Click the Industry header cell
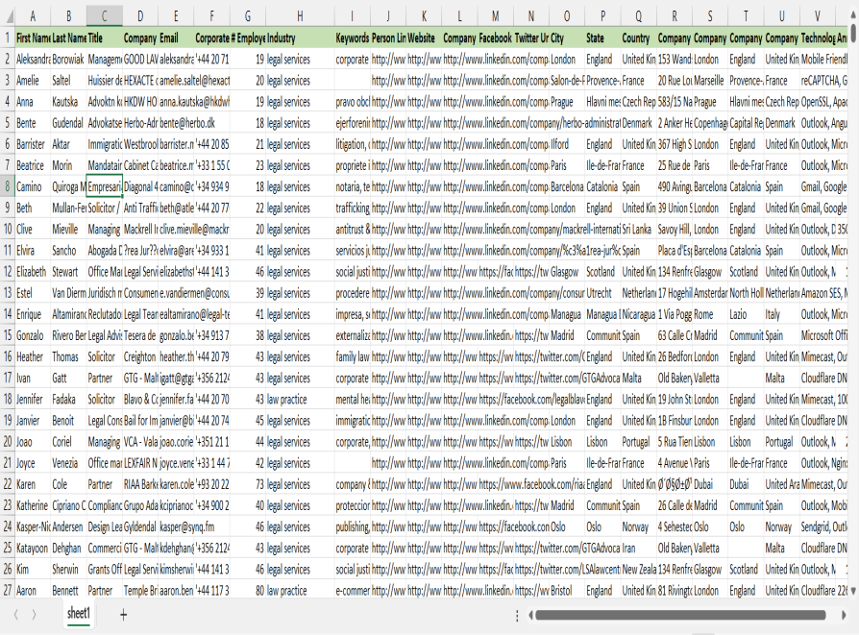 click(x=299, y=37)
